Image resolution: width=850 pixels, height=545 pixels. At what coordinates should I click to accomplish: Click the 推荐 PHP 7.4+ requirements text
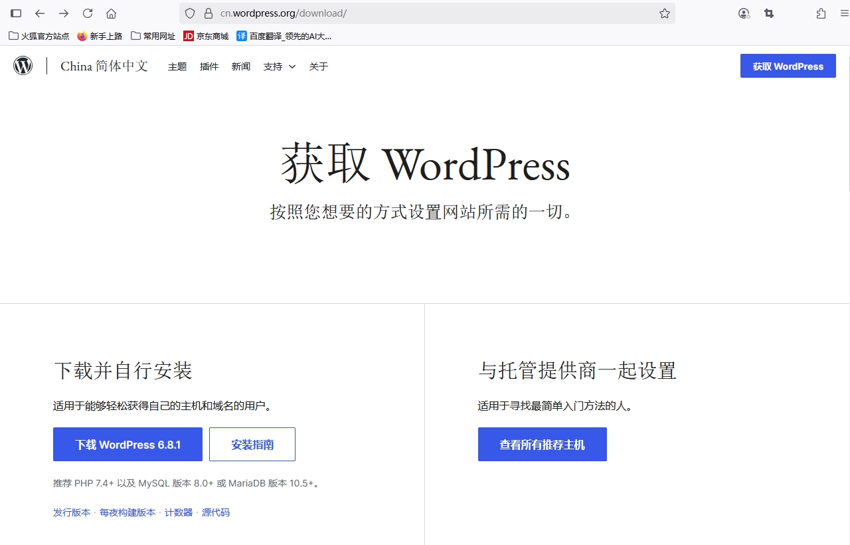[x=188, y=483]
